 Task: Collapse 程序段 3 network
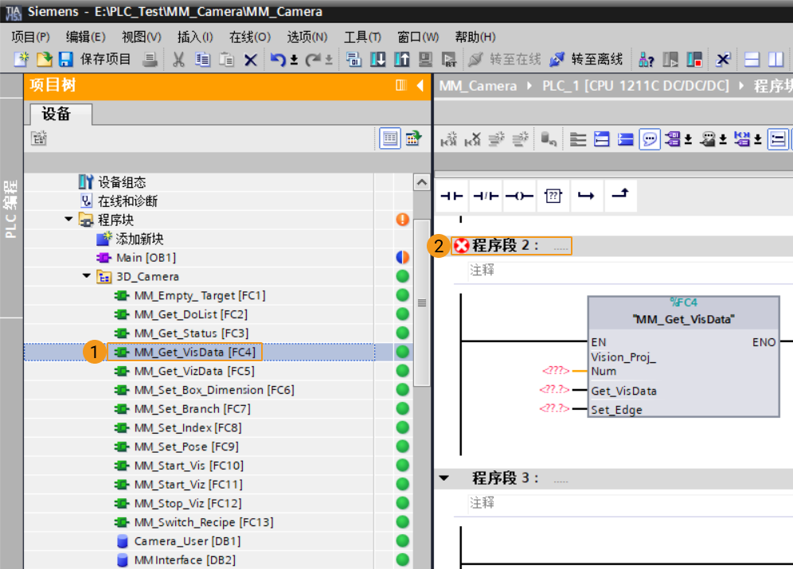point(444,477)
